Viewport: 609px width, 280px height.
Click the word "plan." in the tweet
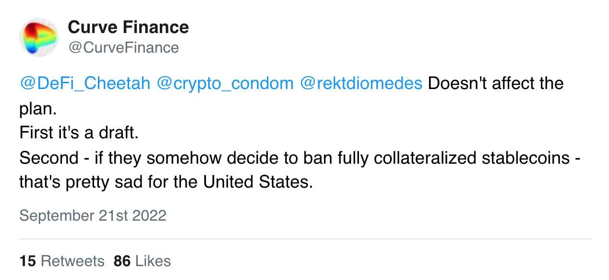[x=38, y=108]
